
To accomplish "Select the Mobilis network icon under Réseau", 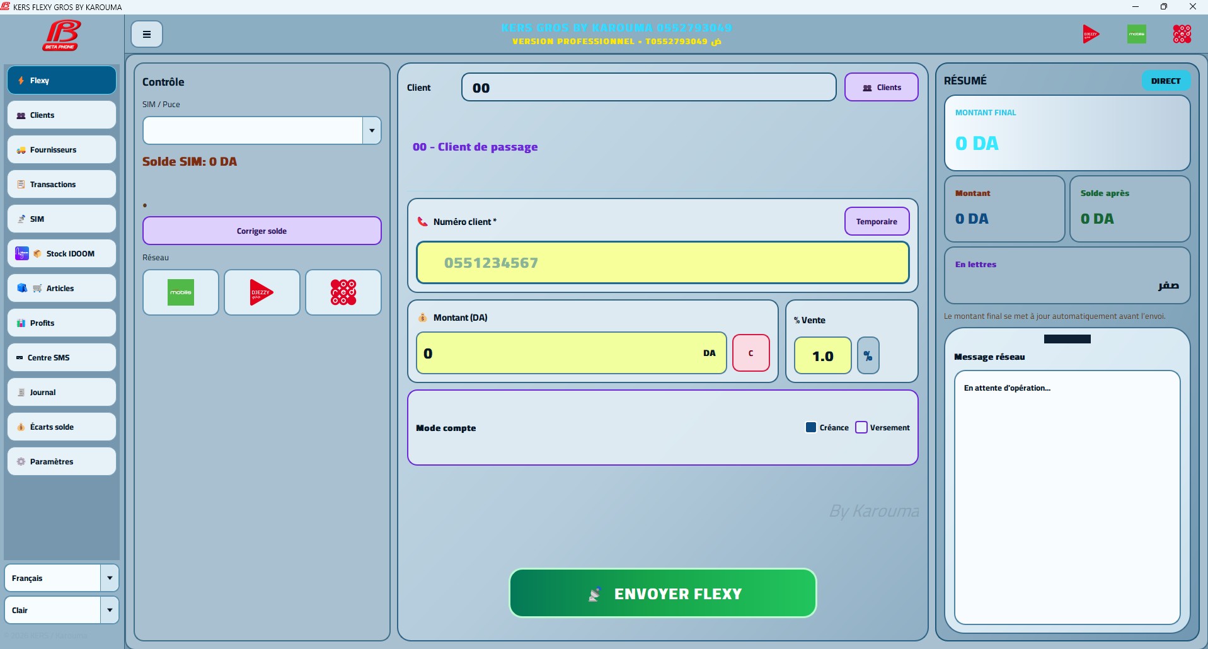I will [181, 292].
